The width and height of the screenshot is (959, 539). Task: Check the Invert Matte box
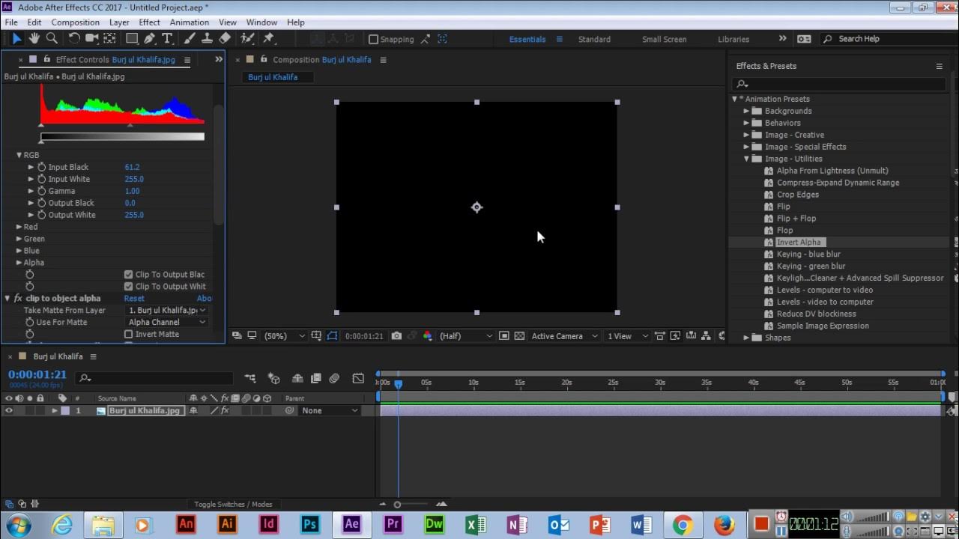click(128, 335)
